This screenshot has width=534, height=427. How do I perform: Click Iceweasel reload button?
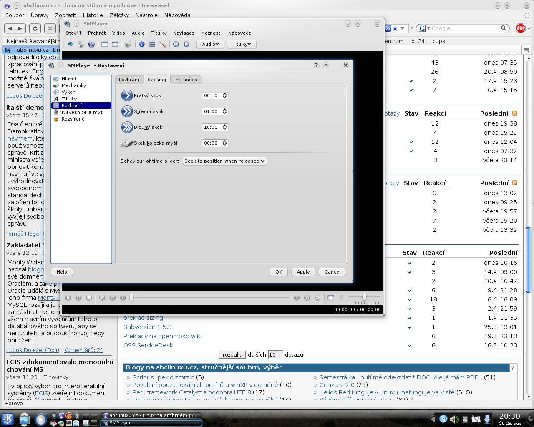coord(35,28)
